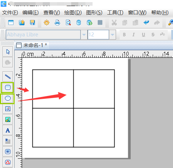Click the font size 12 field

[x=98, y=35]
